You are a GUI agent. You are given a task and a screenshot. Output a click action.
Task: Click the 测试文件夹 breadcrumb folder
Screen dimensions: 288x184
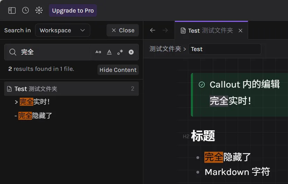click(165, 49)
